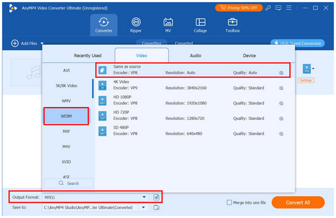The height and width of the screenshot is (218, 336).
Task: Click HD 1080P preset icon
Action: (102, 100)
